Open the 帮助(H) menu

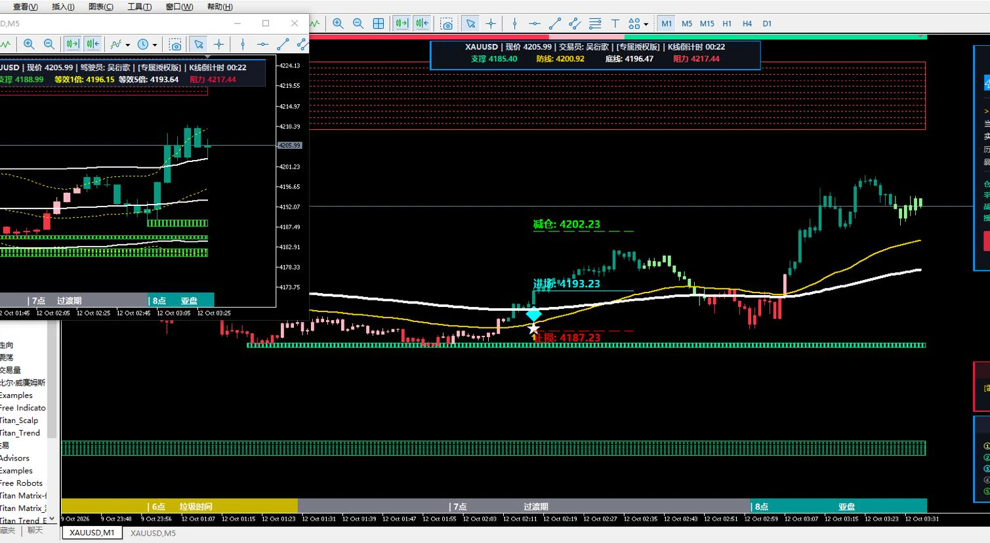(x=220, y=7)
